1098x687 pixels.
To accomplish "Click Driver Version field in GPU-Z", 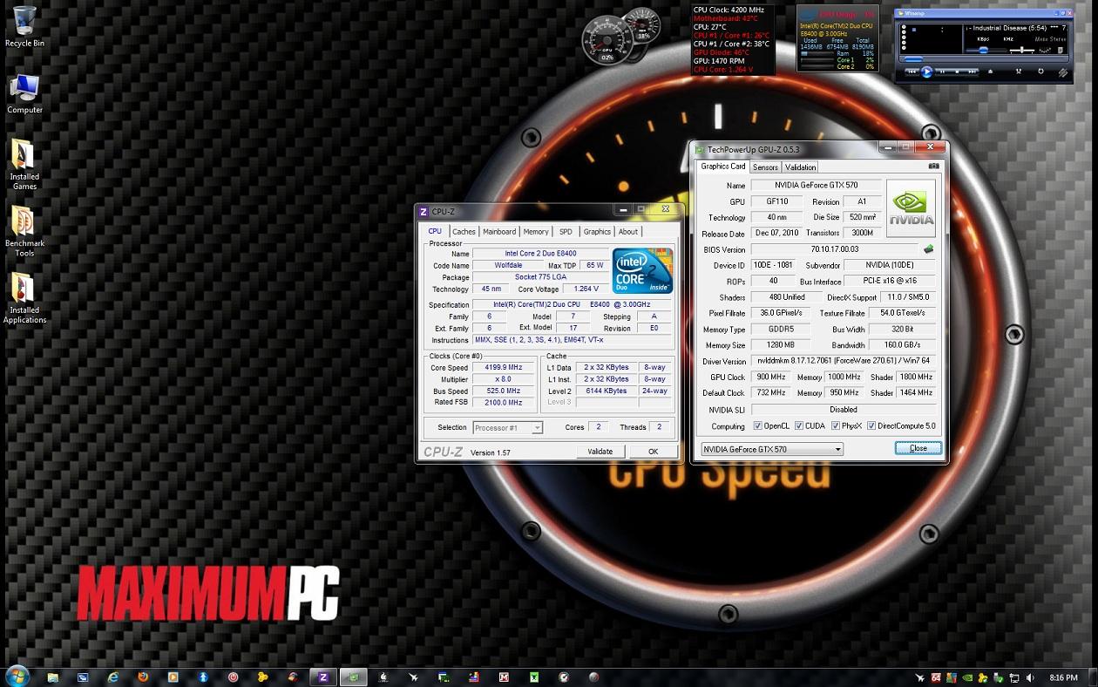I will point(843,361).
